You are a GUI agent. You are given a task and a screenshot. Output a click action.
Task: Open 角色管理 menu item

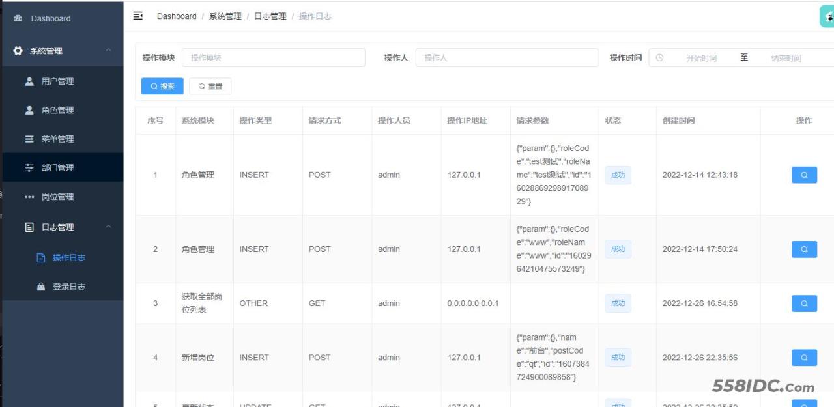pyautogui.click(x=62, y=110)
